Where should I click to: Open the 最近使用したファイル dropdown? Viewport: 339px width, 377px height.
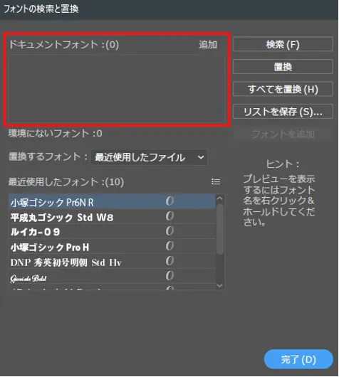click(x=149, y=157)
